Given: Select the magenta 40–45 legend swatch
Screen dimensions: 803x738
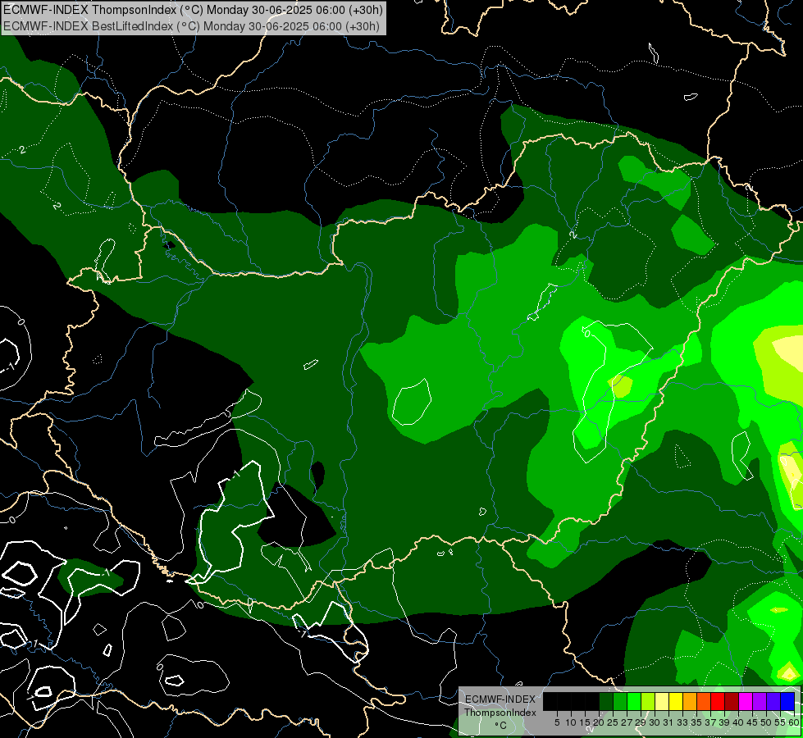Looking at the screenshot, I should pyautogui.click(x=746, y=702).
